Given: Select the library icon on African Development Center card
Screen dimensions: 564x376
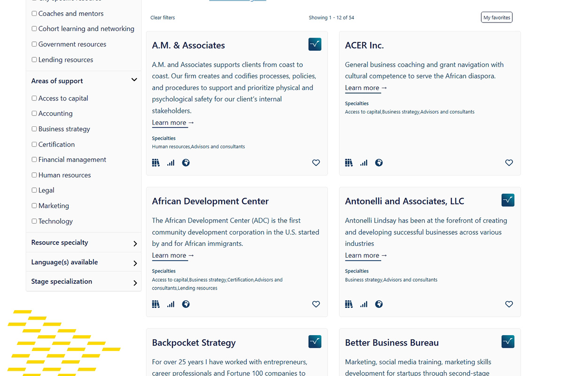Looking at the screenshot, I should coord(156,304).
